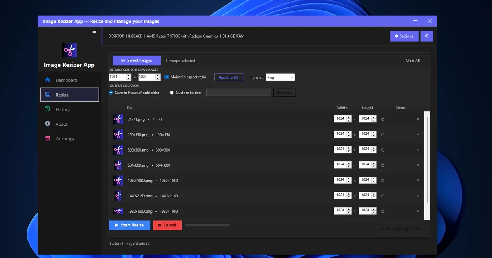Click the 1440x2160.png thumbnail
492x258 pixels.
click(x=118, y=196)
